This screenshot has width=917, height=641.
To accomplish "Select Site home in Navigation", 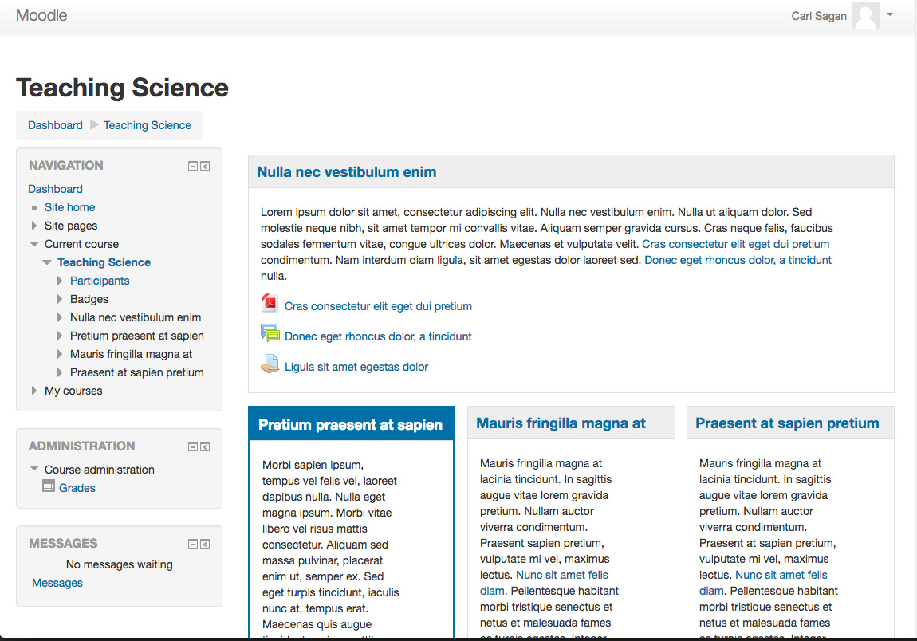I will [x=69, y=207].
